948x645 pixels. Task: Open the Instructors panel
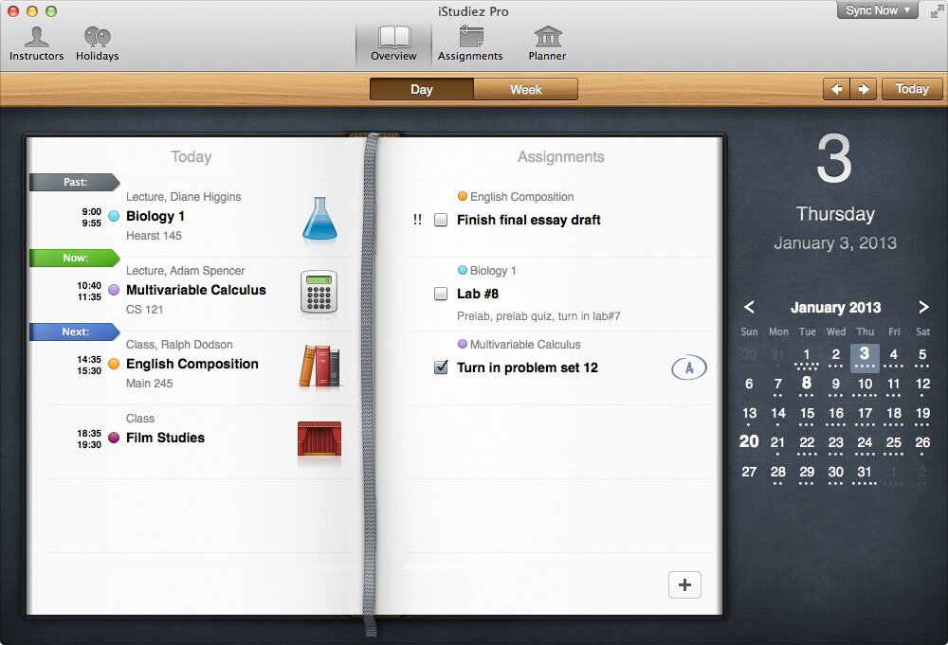pyautogui.click(x=36, y=44)
